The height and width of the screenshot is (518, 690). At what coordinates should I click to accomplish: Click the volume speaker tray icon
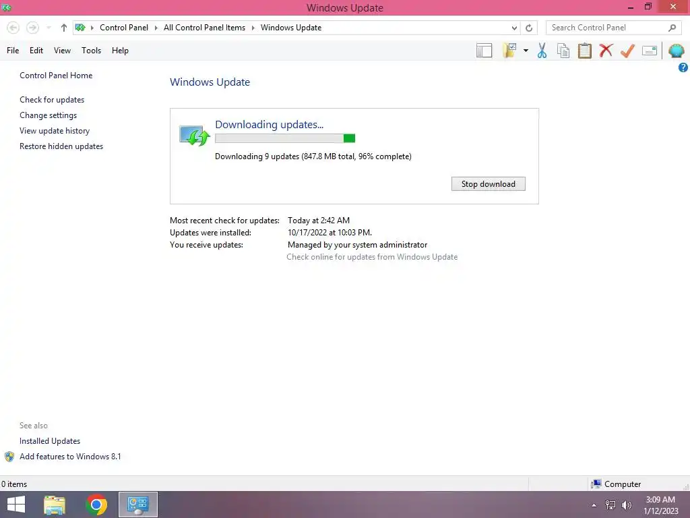tap(627, 505)
